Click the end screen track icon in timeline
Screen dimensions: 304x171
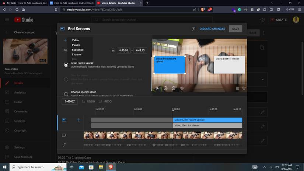[64, 120]
